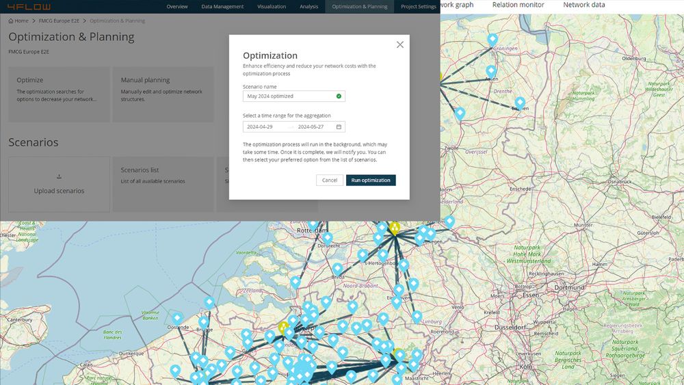
Task: Close the Optimization dialog with the X
Action: [400, 44]
